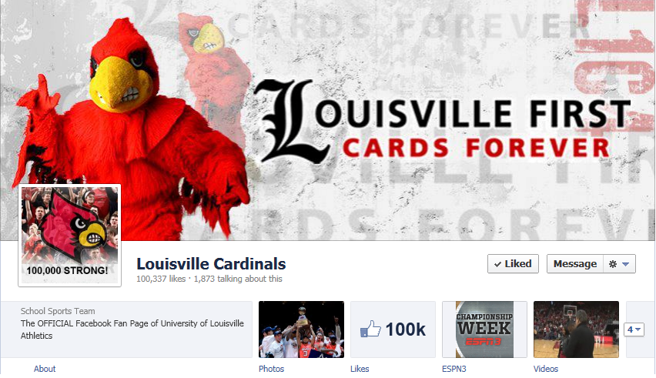Open the Championship Week ESPN3 tile
The image size is (656, 378).
click(x=484, y=329)
